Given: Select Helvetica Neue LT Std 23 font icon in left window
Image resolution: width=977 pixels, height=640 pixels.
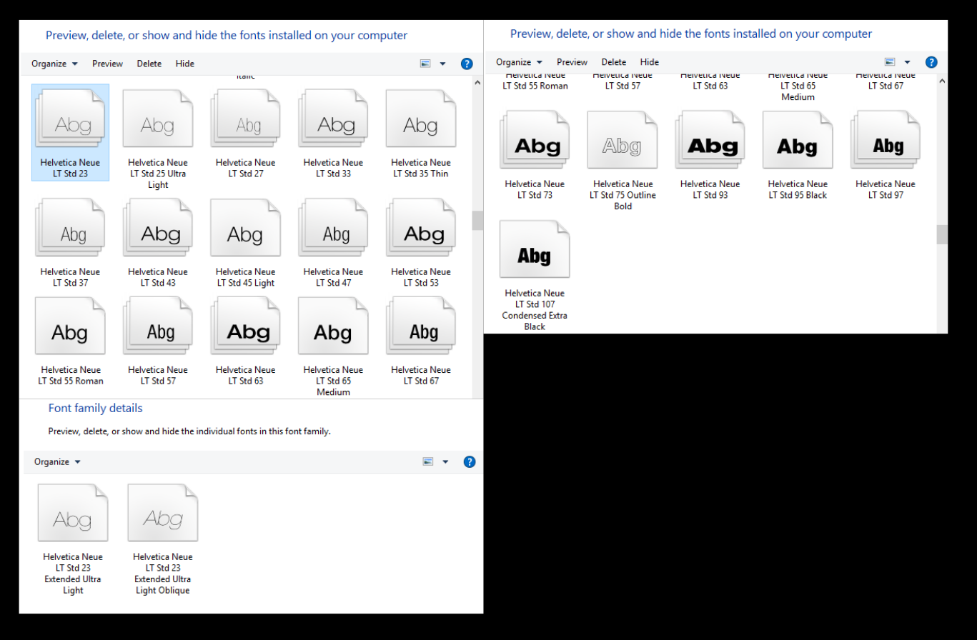Looking at the screenshot, I should [x=70, y=118].
